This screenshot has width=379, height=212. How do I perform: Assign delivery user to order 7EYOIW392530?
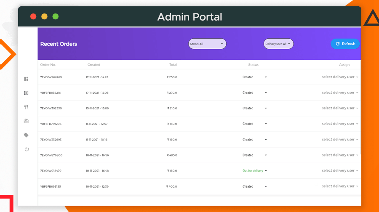340,108
